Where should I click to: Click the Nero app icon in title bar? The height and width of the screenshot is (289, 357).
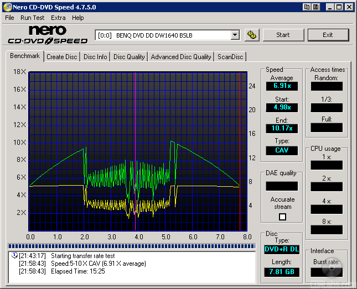pyautogui.click(x=6, y=7)
